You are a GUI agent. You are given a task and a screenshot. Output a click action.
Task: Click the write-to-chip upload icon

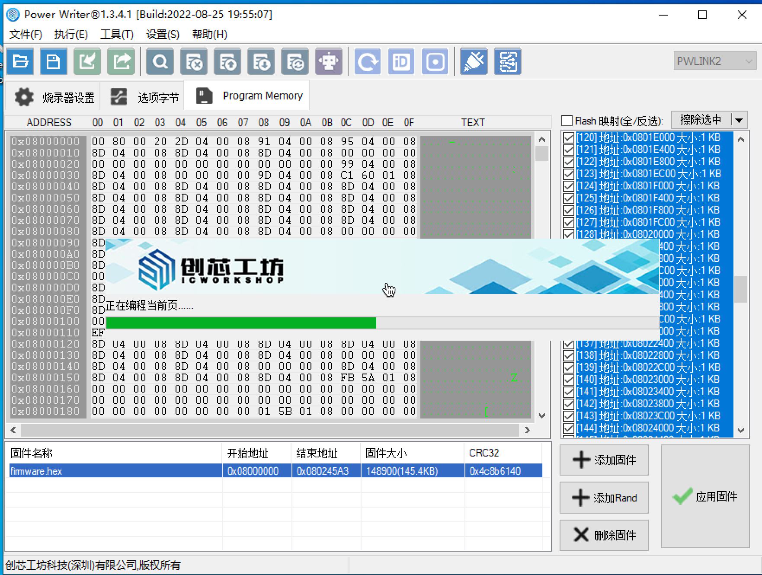(227, 61)
